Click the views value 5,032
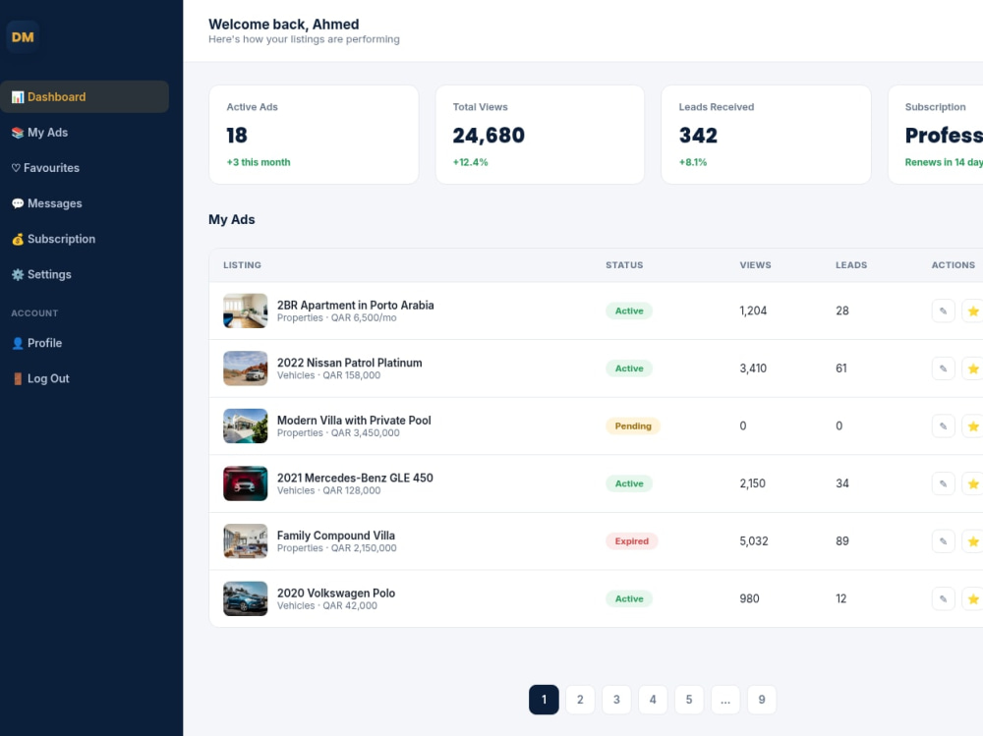 point(754,541)
